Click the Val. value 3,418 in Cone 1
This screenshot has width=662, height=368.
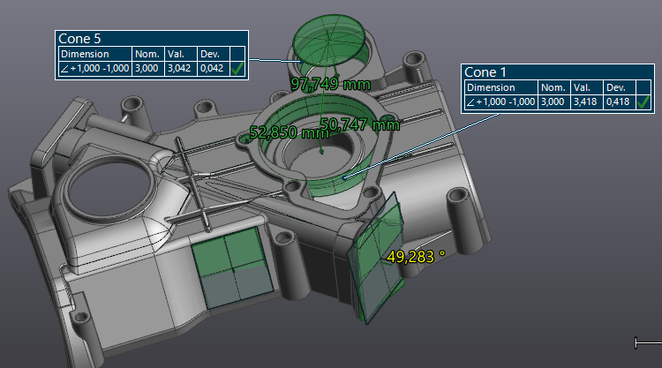(585, 102)
